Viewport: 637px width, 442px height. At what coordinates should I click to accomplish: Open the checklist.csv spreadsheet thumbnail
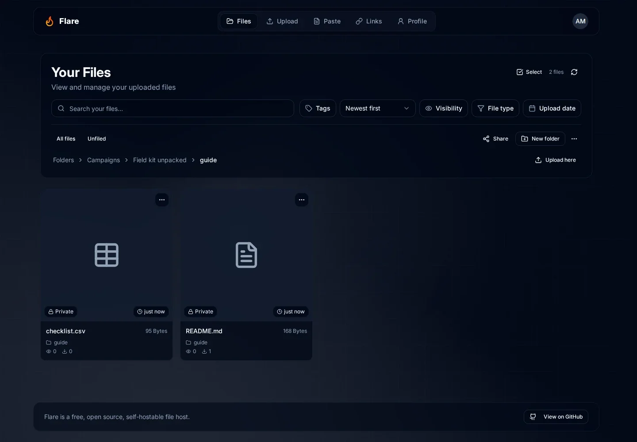click(107, 255)
